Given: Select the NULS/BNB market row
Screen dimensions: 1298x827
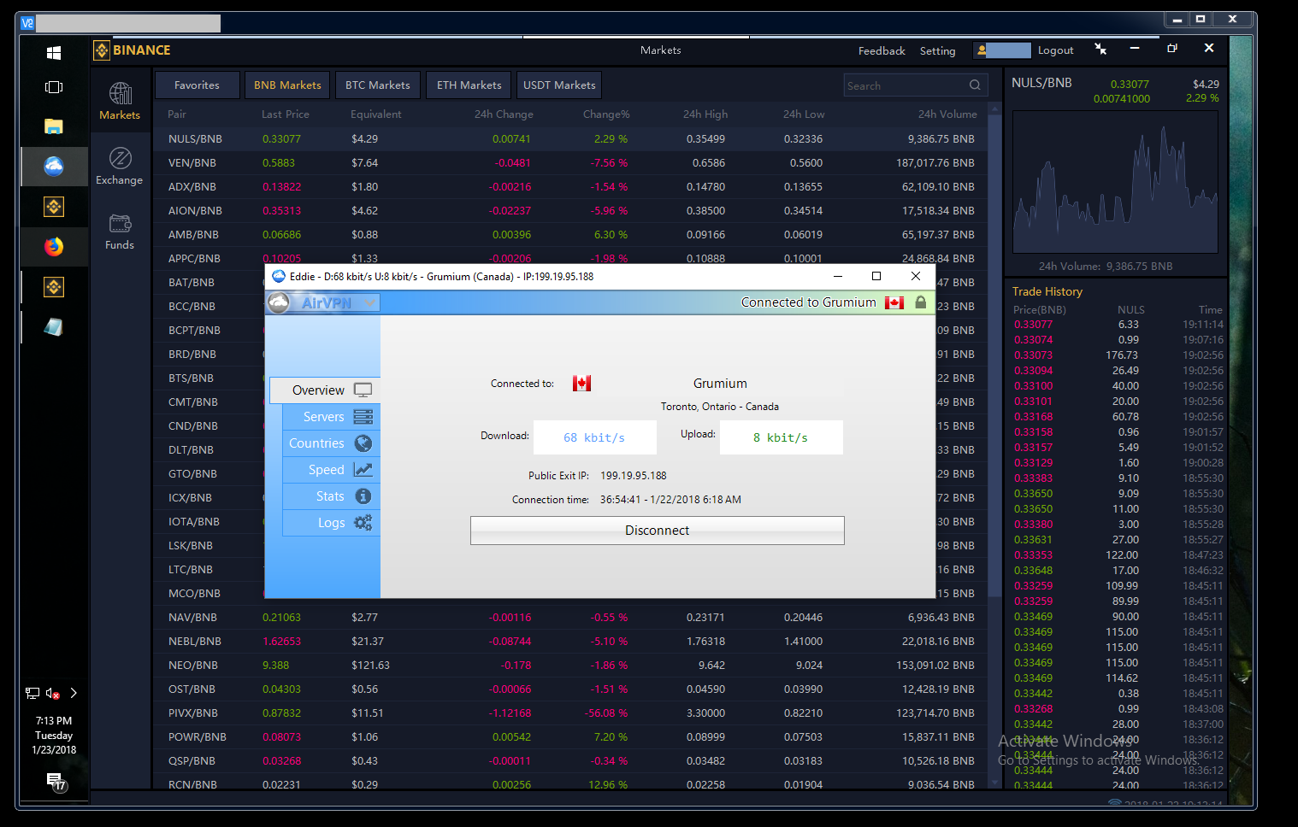Looking at the screenshot, I should (x=570, y=138).
